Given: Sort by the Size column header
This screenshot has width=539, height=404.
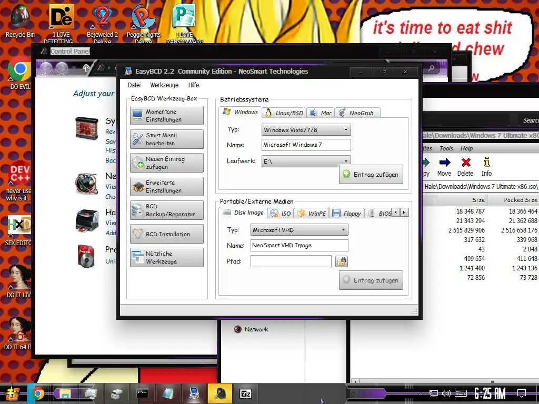Looking at the screenshot, I should click(462, 200).
